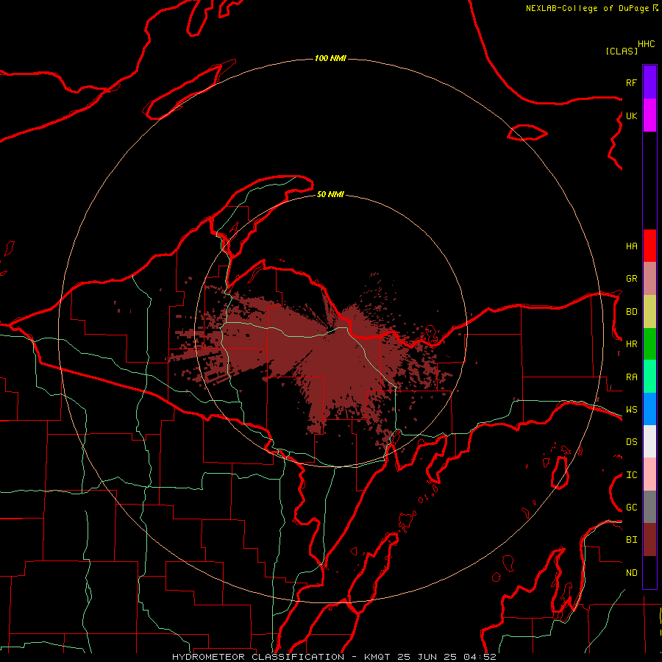Select the light pink IC swatch
This screenshot has width=662, height=662.
pos(649,474)
